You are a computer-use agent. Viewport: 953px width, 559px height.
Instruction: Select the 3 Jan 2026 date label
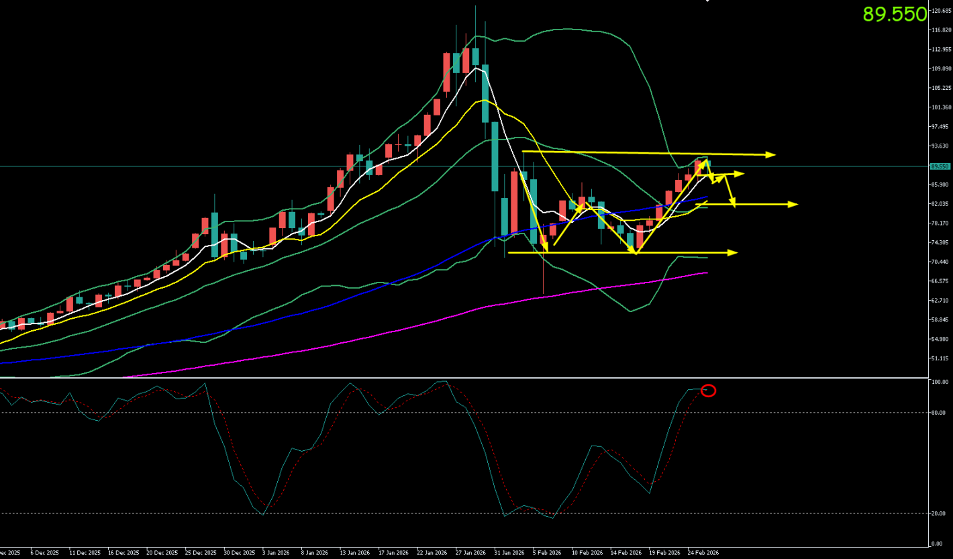276,553
